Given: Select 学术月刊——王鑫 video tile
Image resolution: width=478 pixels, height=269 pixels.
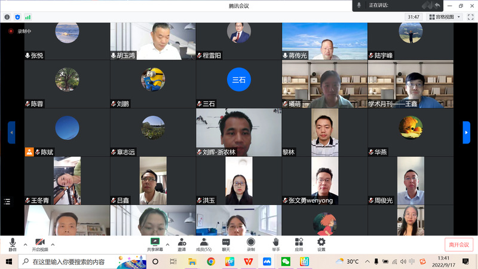Looking at the screenshot, I should pos(410,84).
